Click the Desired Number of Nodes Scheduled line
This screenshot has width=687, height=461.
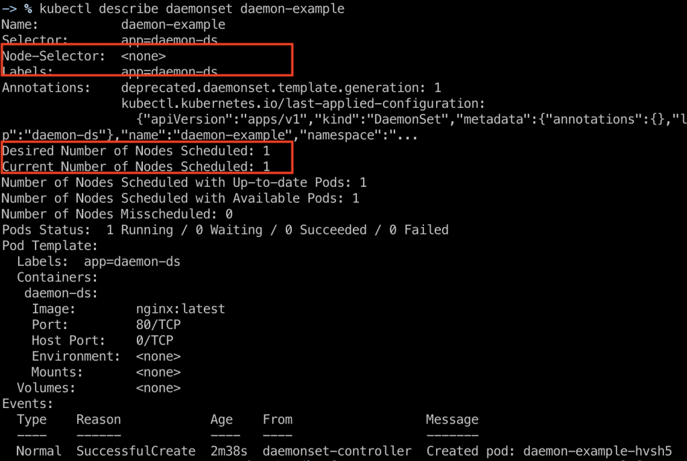click(x=135, y=151)
